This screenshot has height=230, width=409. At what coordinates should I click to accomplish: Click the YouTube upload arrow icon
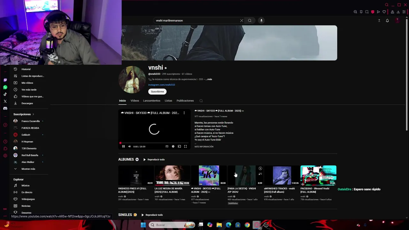pos(379,20)
